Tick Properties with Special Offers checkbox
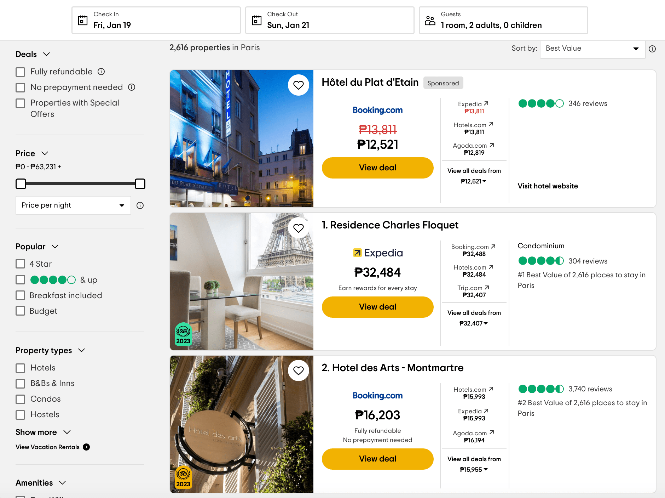 pyautogui.click(x=21, y=103)
